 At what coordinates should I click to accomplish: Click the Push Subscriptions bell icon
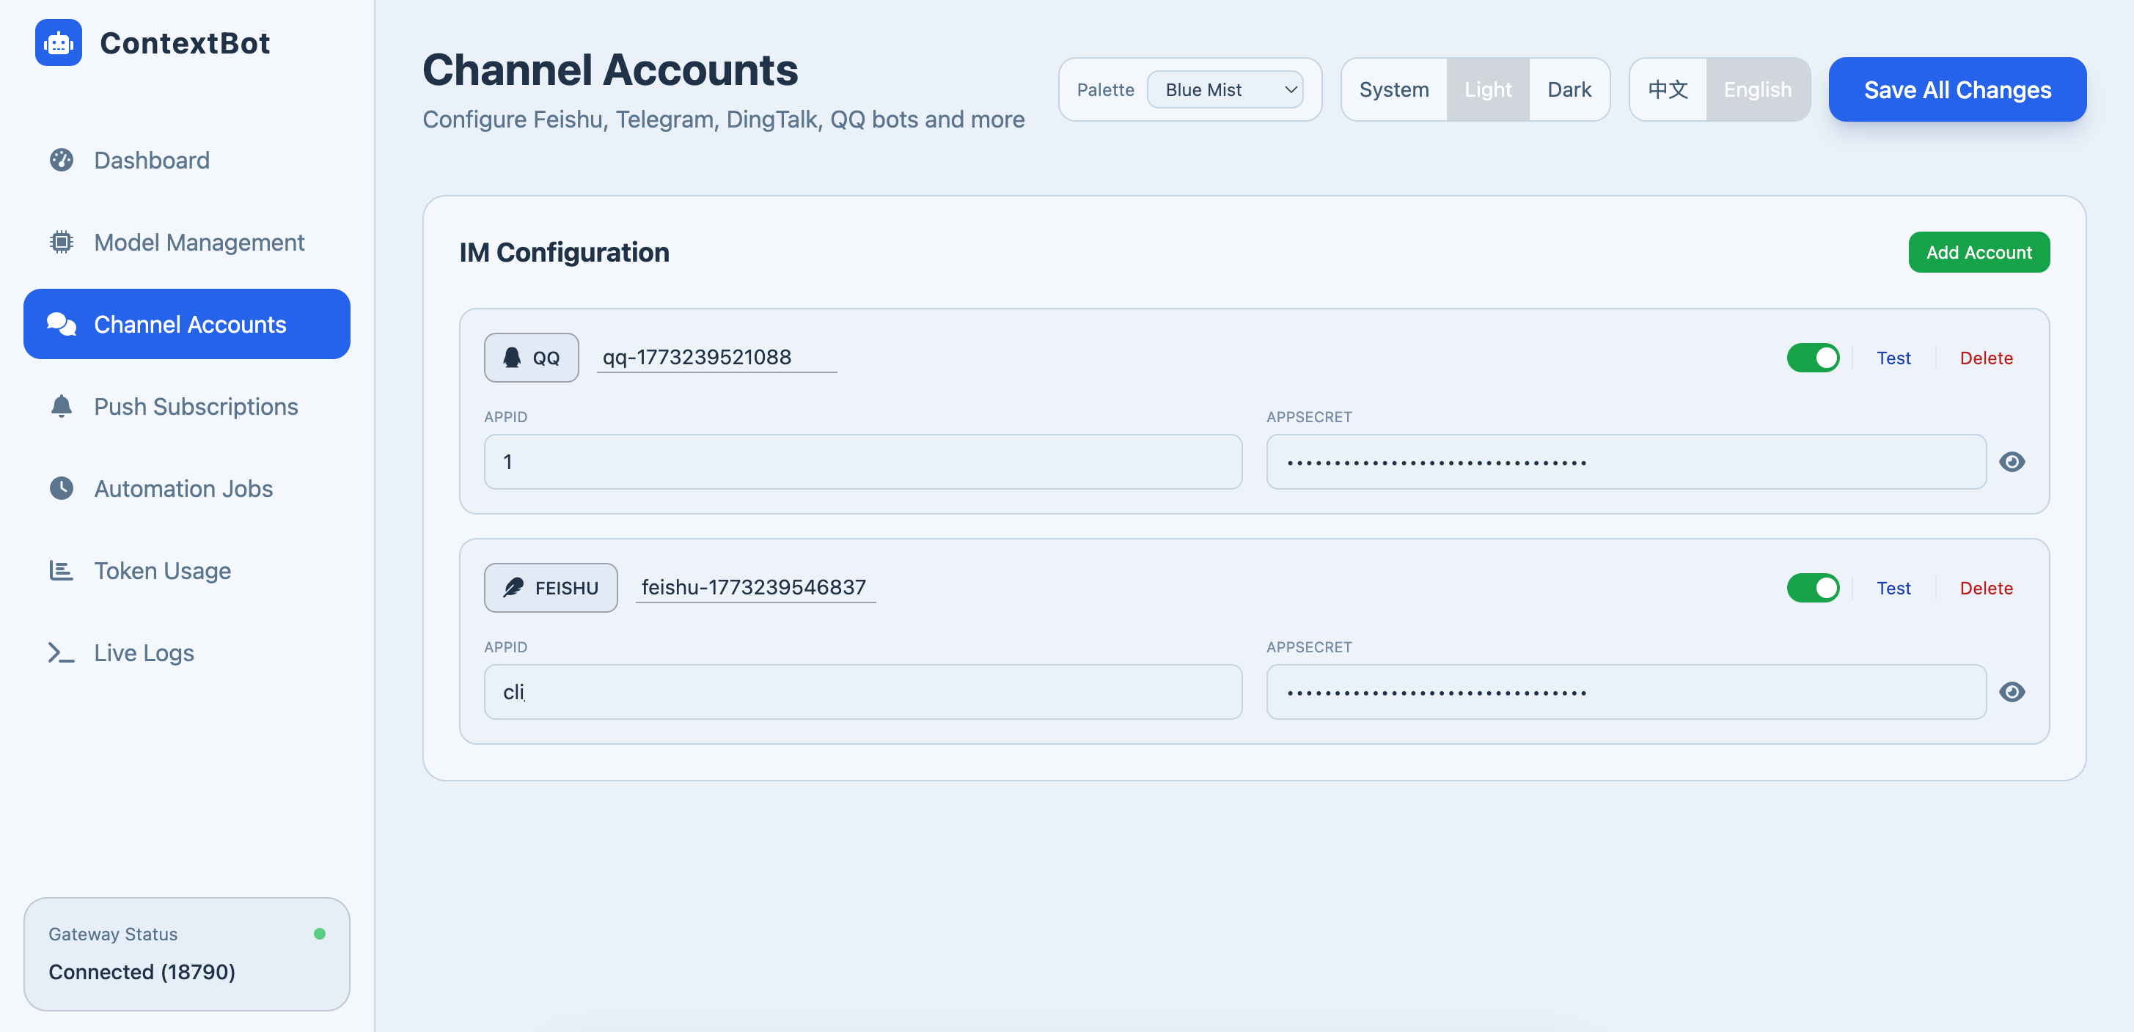(x=62, y=406)
